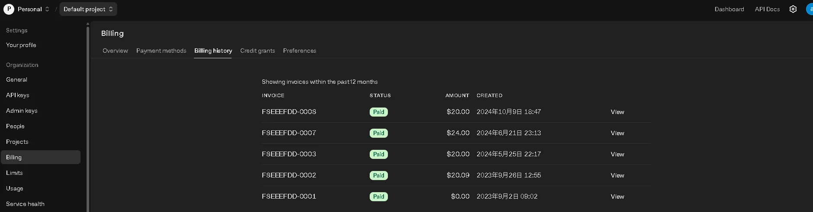Open the Dashboard link
Image resolution: width=813 pixels, height=212 pixels.
point(729,9)
